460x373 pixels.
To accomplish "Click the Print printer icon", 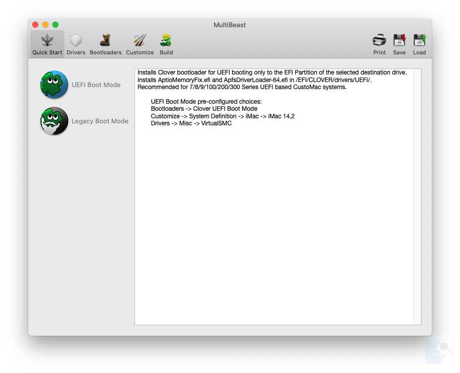I will pyautogui.click(x=379, y=40).
